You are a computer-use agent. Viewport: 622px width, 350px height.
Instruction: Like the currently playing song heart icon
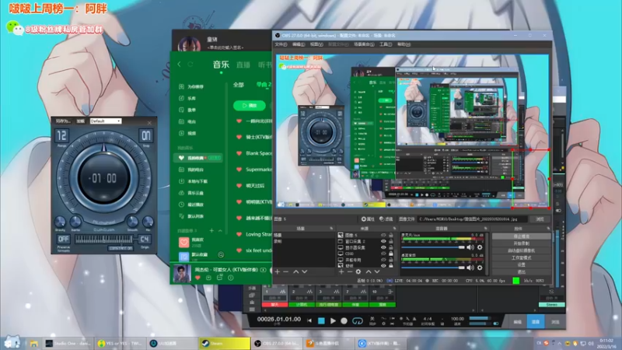[197, 278]
